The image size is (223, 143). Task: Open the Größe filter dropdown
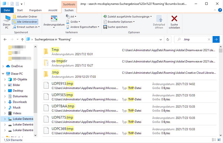point(73,22)
